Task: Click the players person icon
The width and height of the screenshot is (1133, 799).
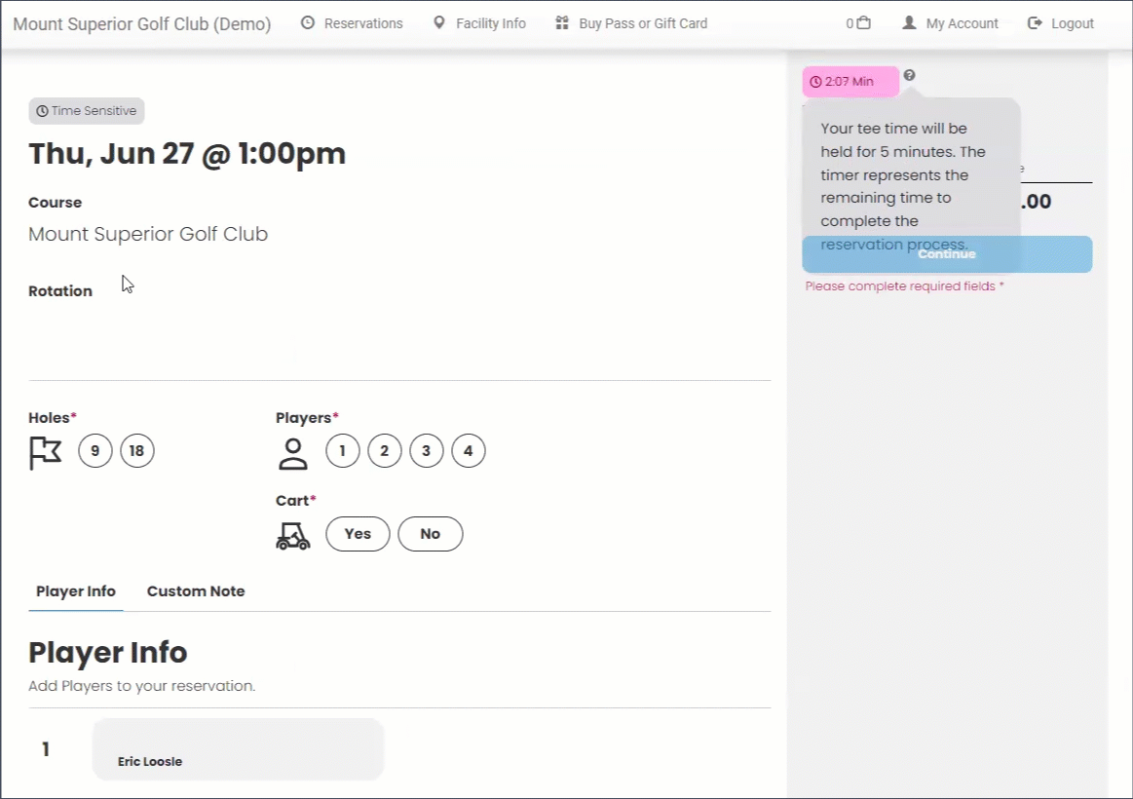Action: click(x=292, y=454)
